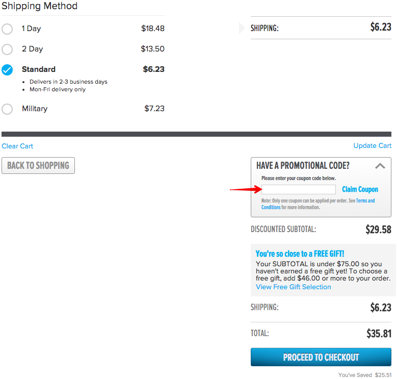Click the "You're so close to a FREE GIFT!" heading

300,254
